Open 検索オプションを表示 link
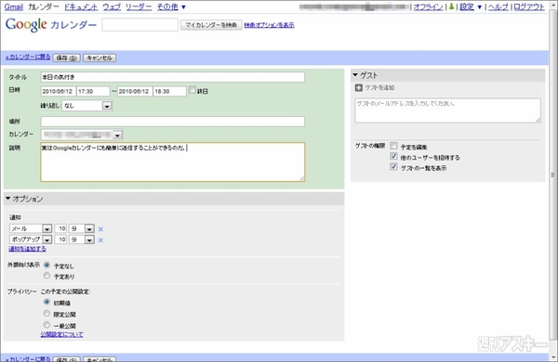The width and height of the screenshot is (558, 362). [269, 25]
